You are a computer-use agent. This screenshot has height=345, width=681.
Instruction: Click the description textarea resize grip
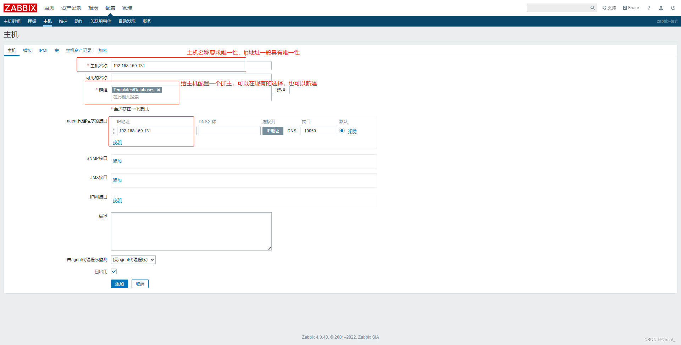[270, 248]
